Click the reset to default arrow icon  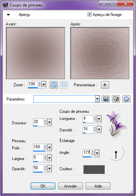click(126, 99)
